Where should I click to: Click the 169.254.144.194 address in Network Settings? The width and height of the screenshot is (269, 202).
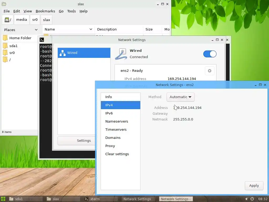182,79
